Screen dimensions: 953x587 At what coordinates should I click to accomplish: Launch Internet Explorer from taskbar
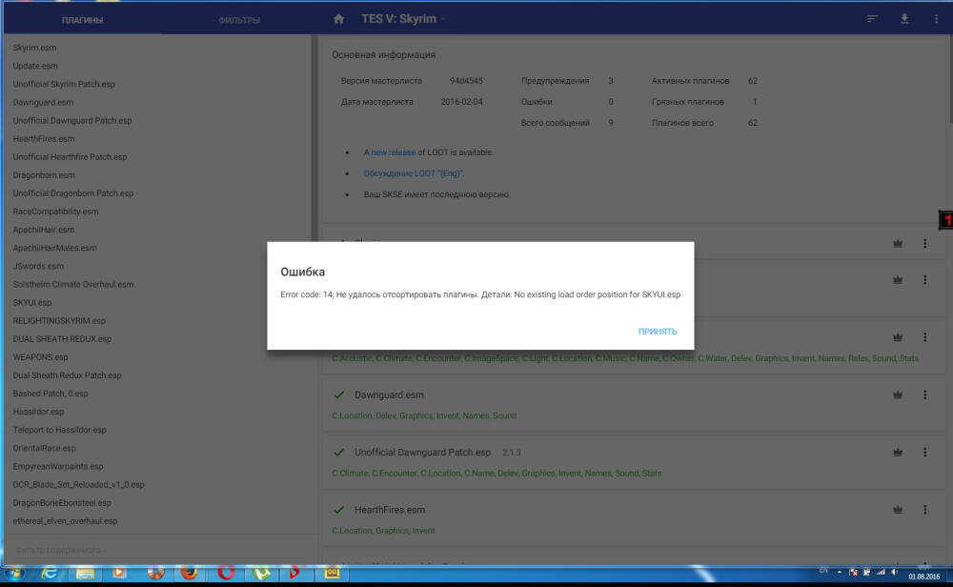tap(50, 573)
